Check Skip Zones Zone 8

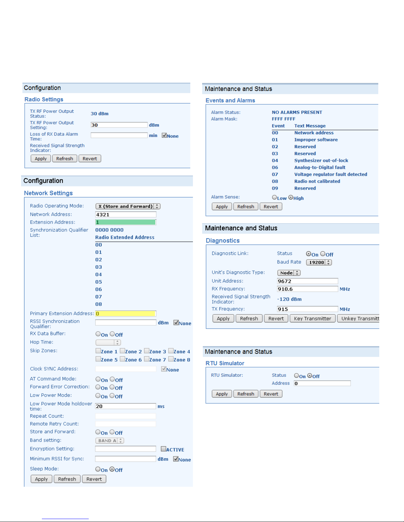(x=171, y=359)
